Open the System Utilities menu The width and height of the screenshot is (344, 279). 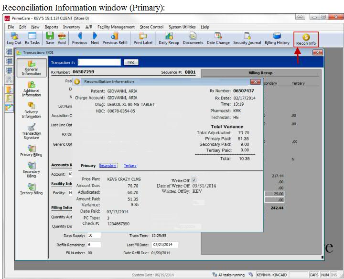point(182,27)
